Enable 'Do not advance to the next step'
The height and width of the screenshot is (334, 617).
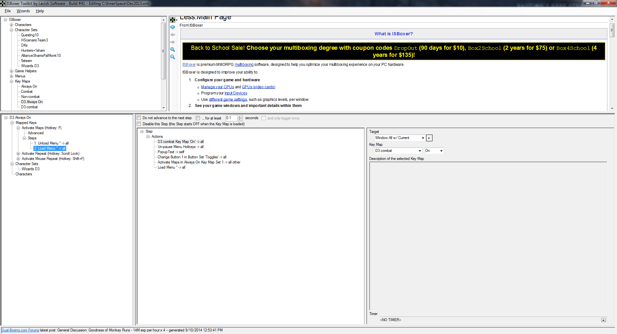(x=139, y=118)
